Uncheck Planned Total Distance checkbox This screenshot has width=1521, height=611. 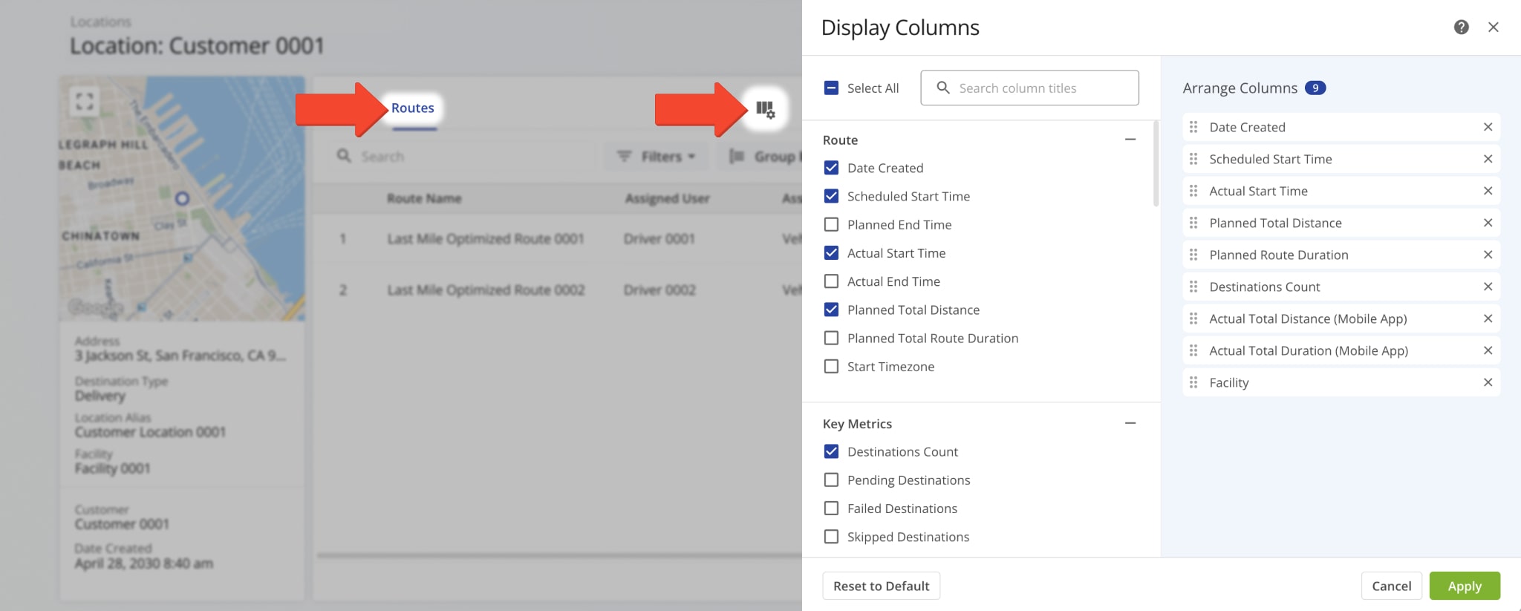pos(832,310)
